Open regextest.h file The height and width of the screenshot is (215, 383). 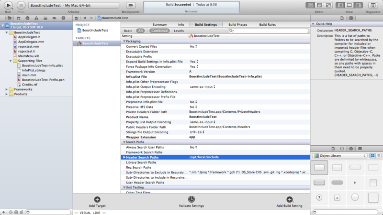pyautogui.click(x=27, y=51)
